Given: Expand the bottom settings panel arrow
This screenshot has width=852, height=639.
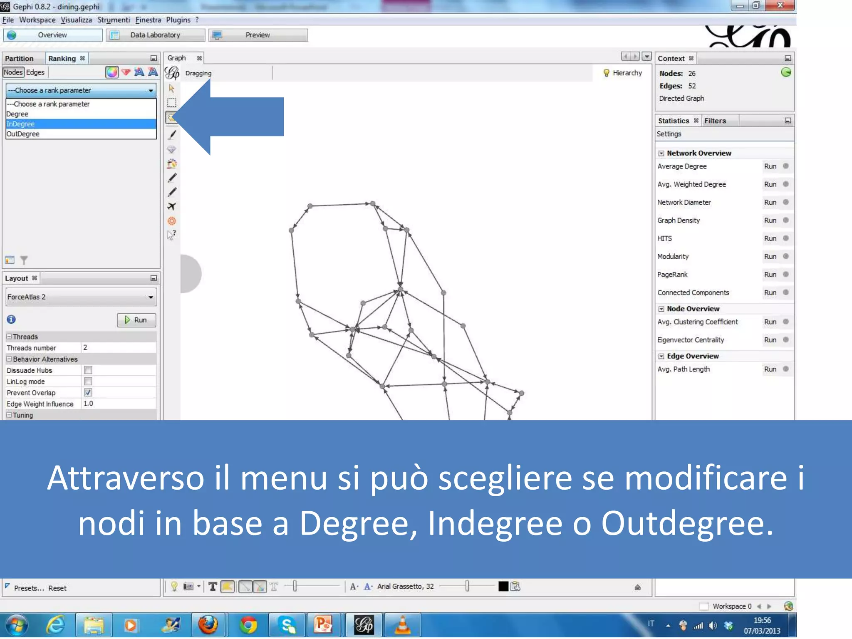Looking at the screenshot, I should click(x=637, y=587).
